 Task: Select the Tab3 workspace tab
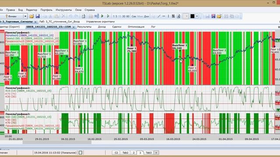149,153
